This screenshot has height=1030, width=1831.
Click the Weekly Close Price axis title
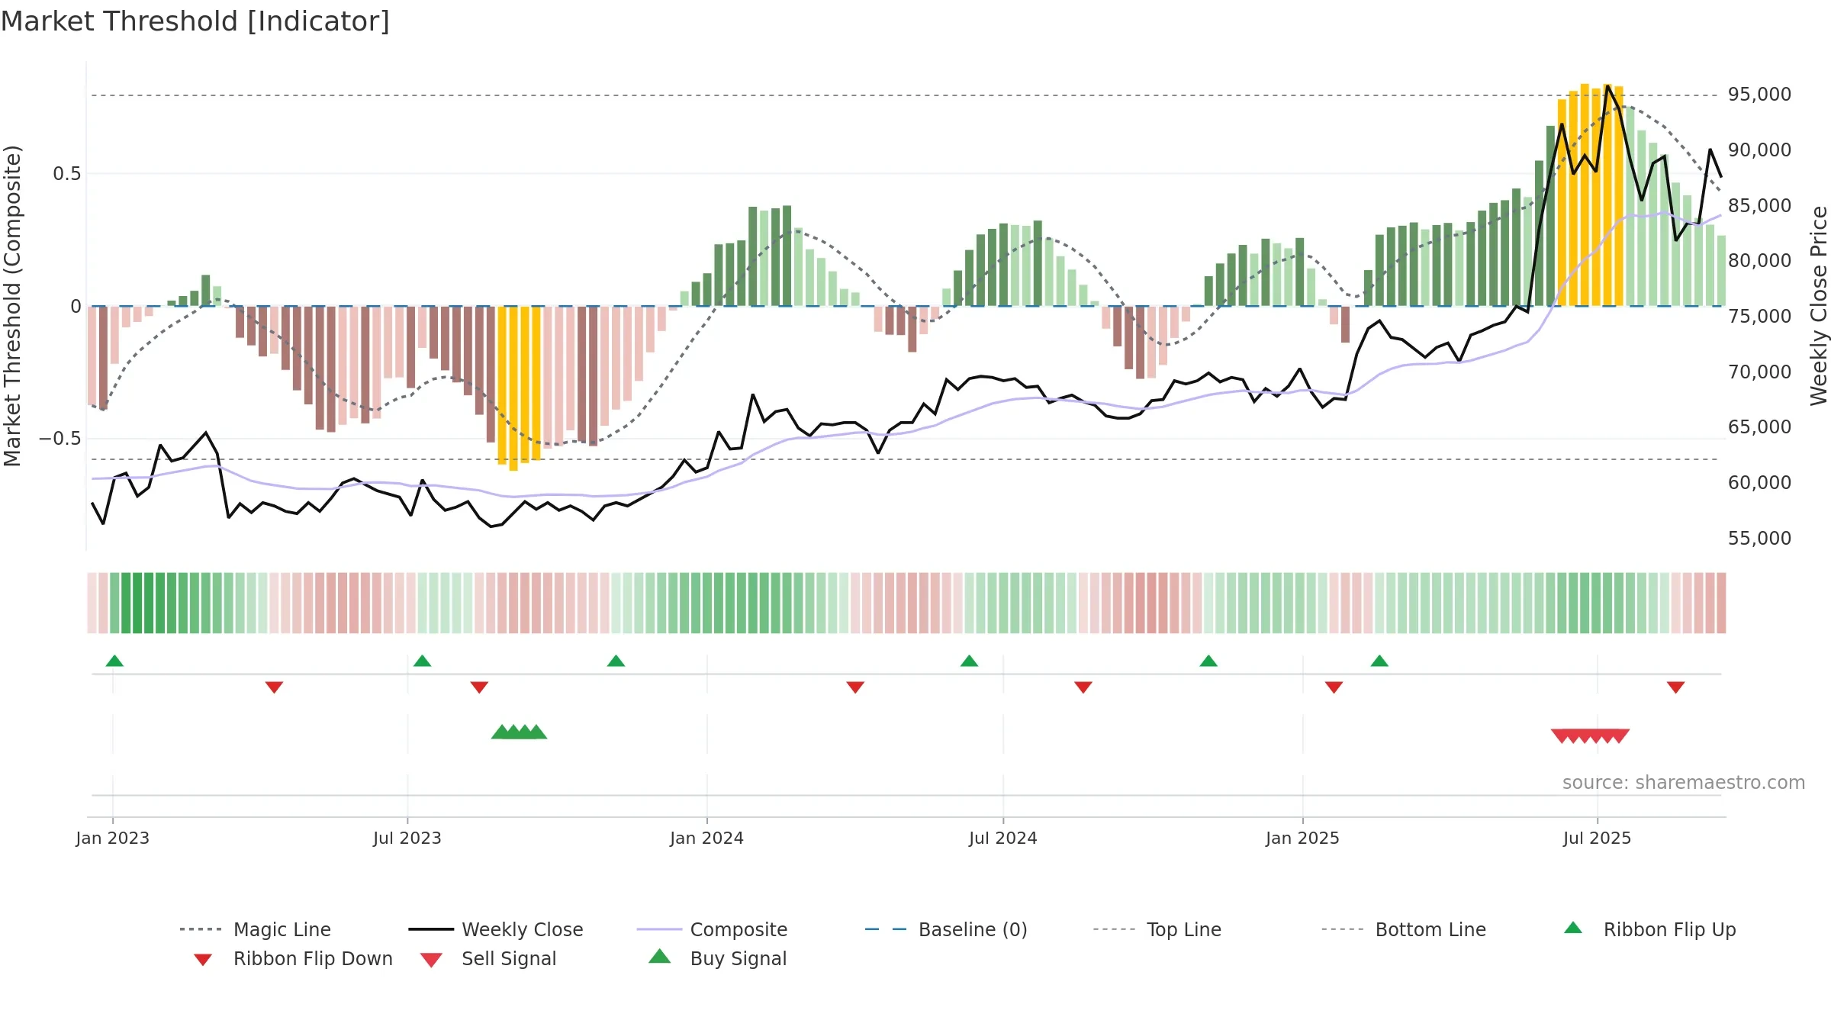click(x=1819, y=305)
